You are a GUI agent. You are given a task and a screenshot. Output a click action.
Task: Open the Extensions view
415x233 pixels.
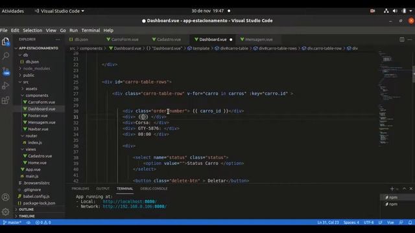[x=6, y=100]
